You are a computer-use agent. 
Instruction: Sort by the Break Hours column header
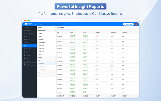click(98, 33)
